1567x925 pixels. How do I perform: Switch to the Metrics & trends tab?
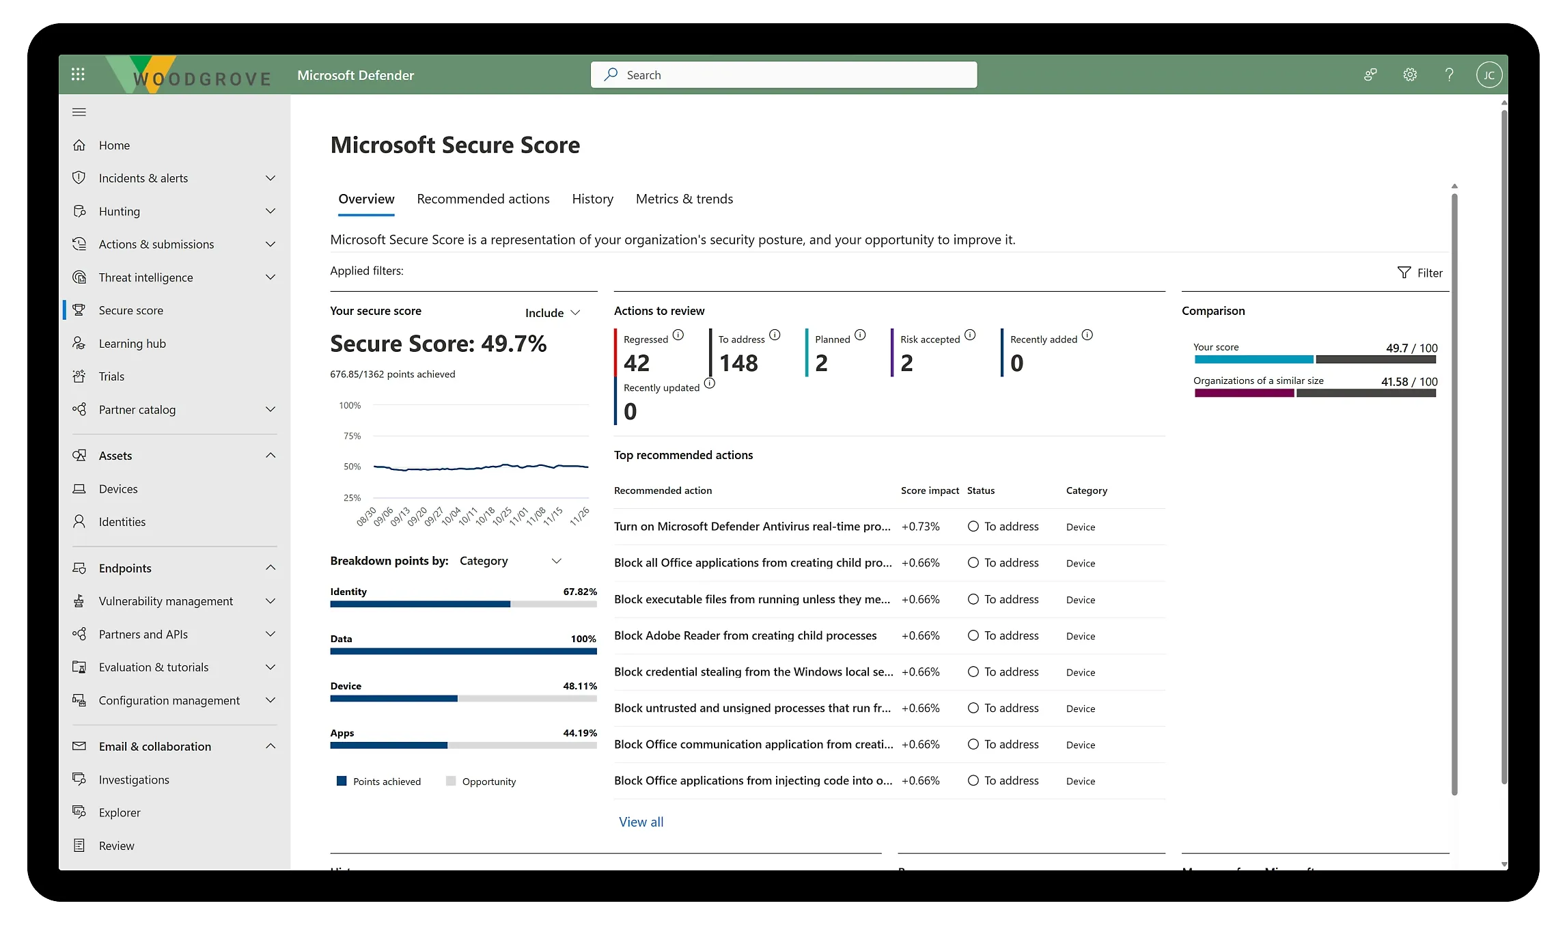(684, 199)
